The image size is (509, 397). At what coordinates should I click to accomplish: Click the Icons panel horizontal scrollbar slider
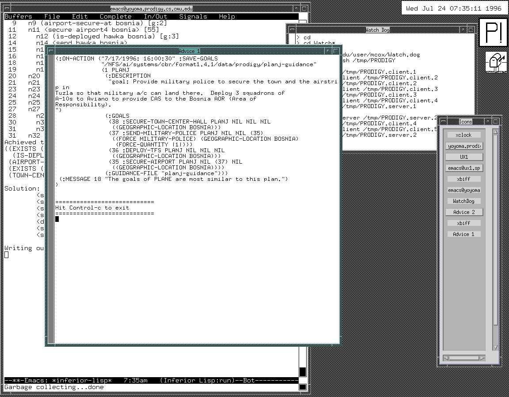[x=464, y=358]
